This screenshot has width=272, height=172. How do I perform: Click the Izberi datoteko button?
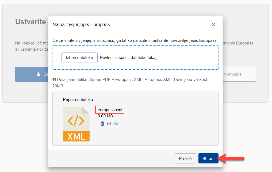[x=79, y=58]
